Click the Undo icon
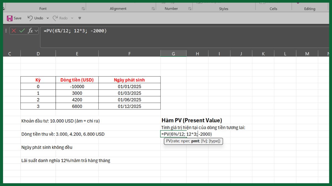Screen dimensions: 332x186 tap(30, 18)
